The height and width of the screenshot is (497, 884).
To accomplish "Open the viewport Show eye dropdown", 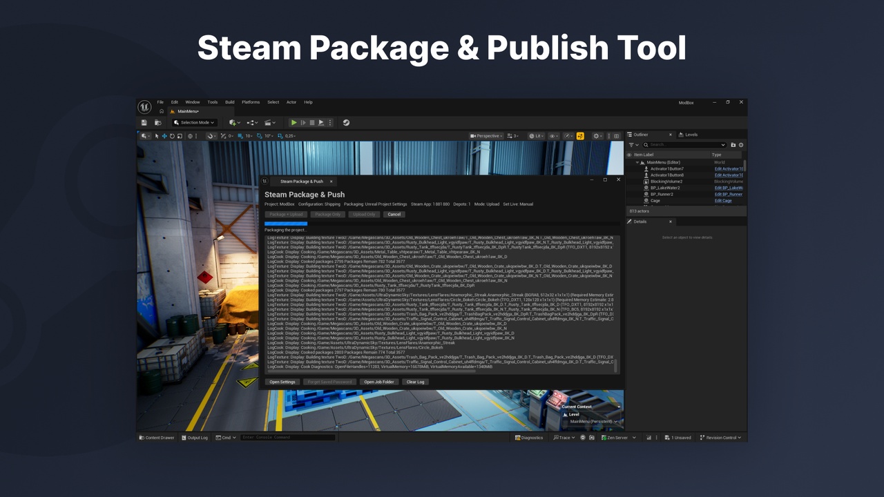I will coord(554,136).
